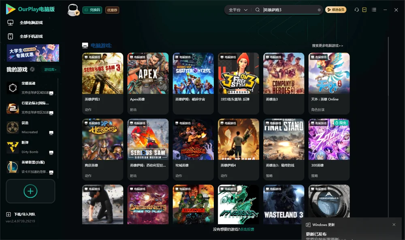
Task: Select 荣耀战魂 in my games
Action: click(30, 88)
